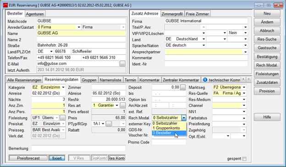Open Rech.Modal. on the right panel

click(x=267, y=65)
